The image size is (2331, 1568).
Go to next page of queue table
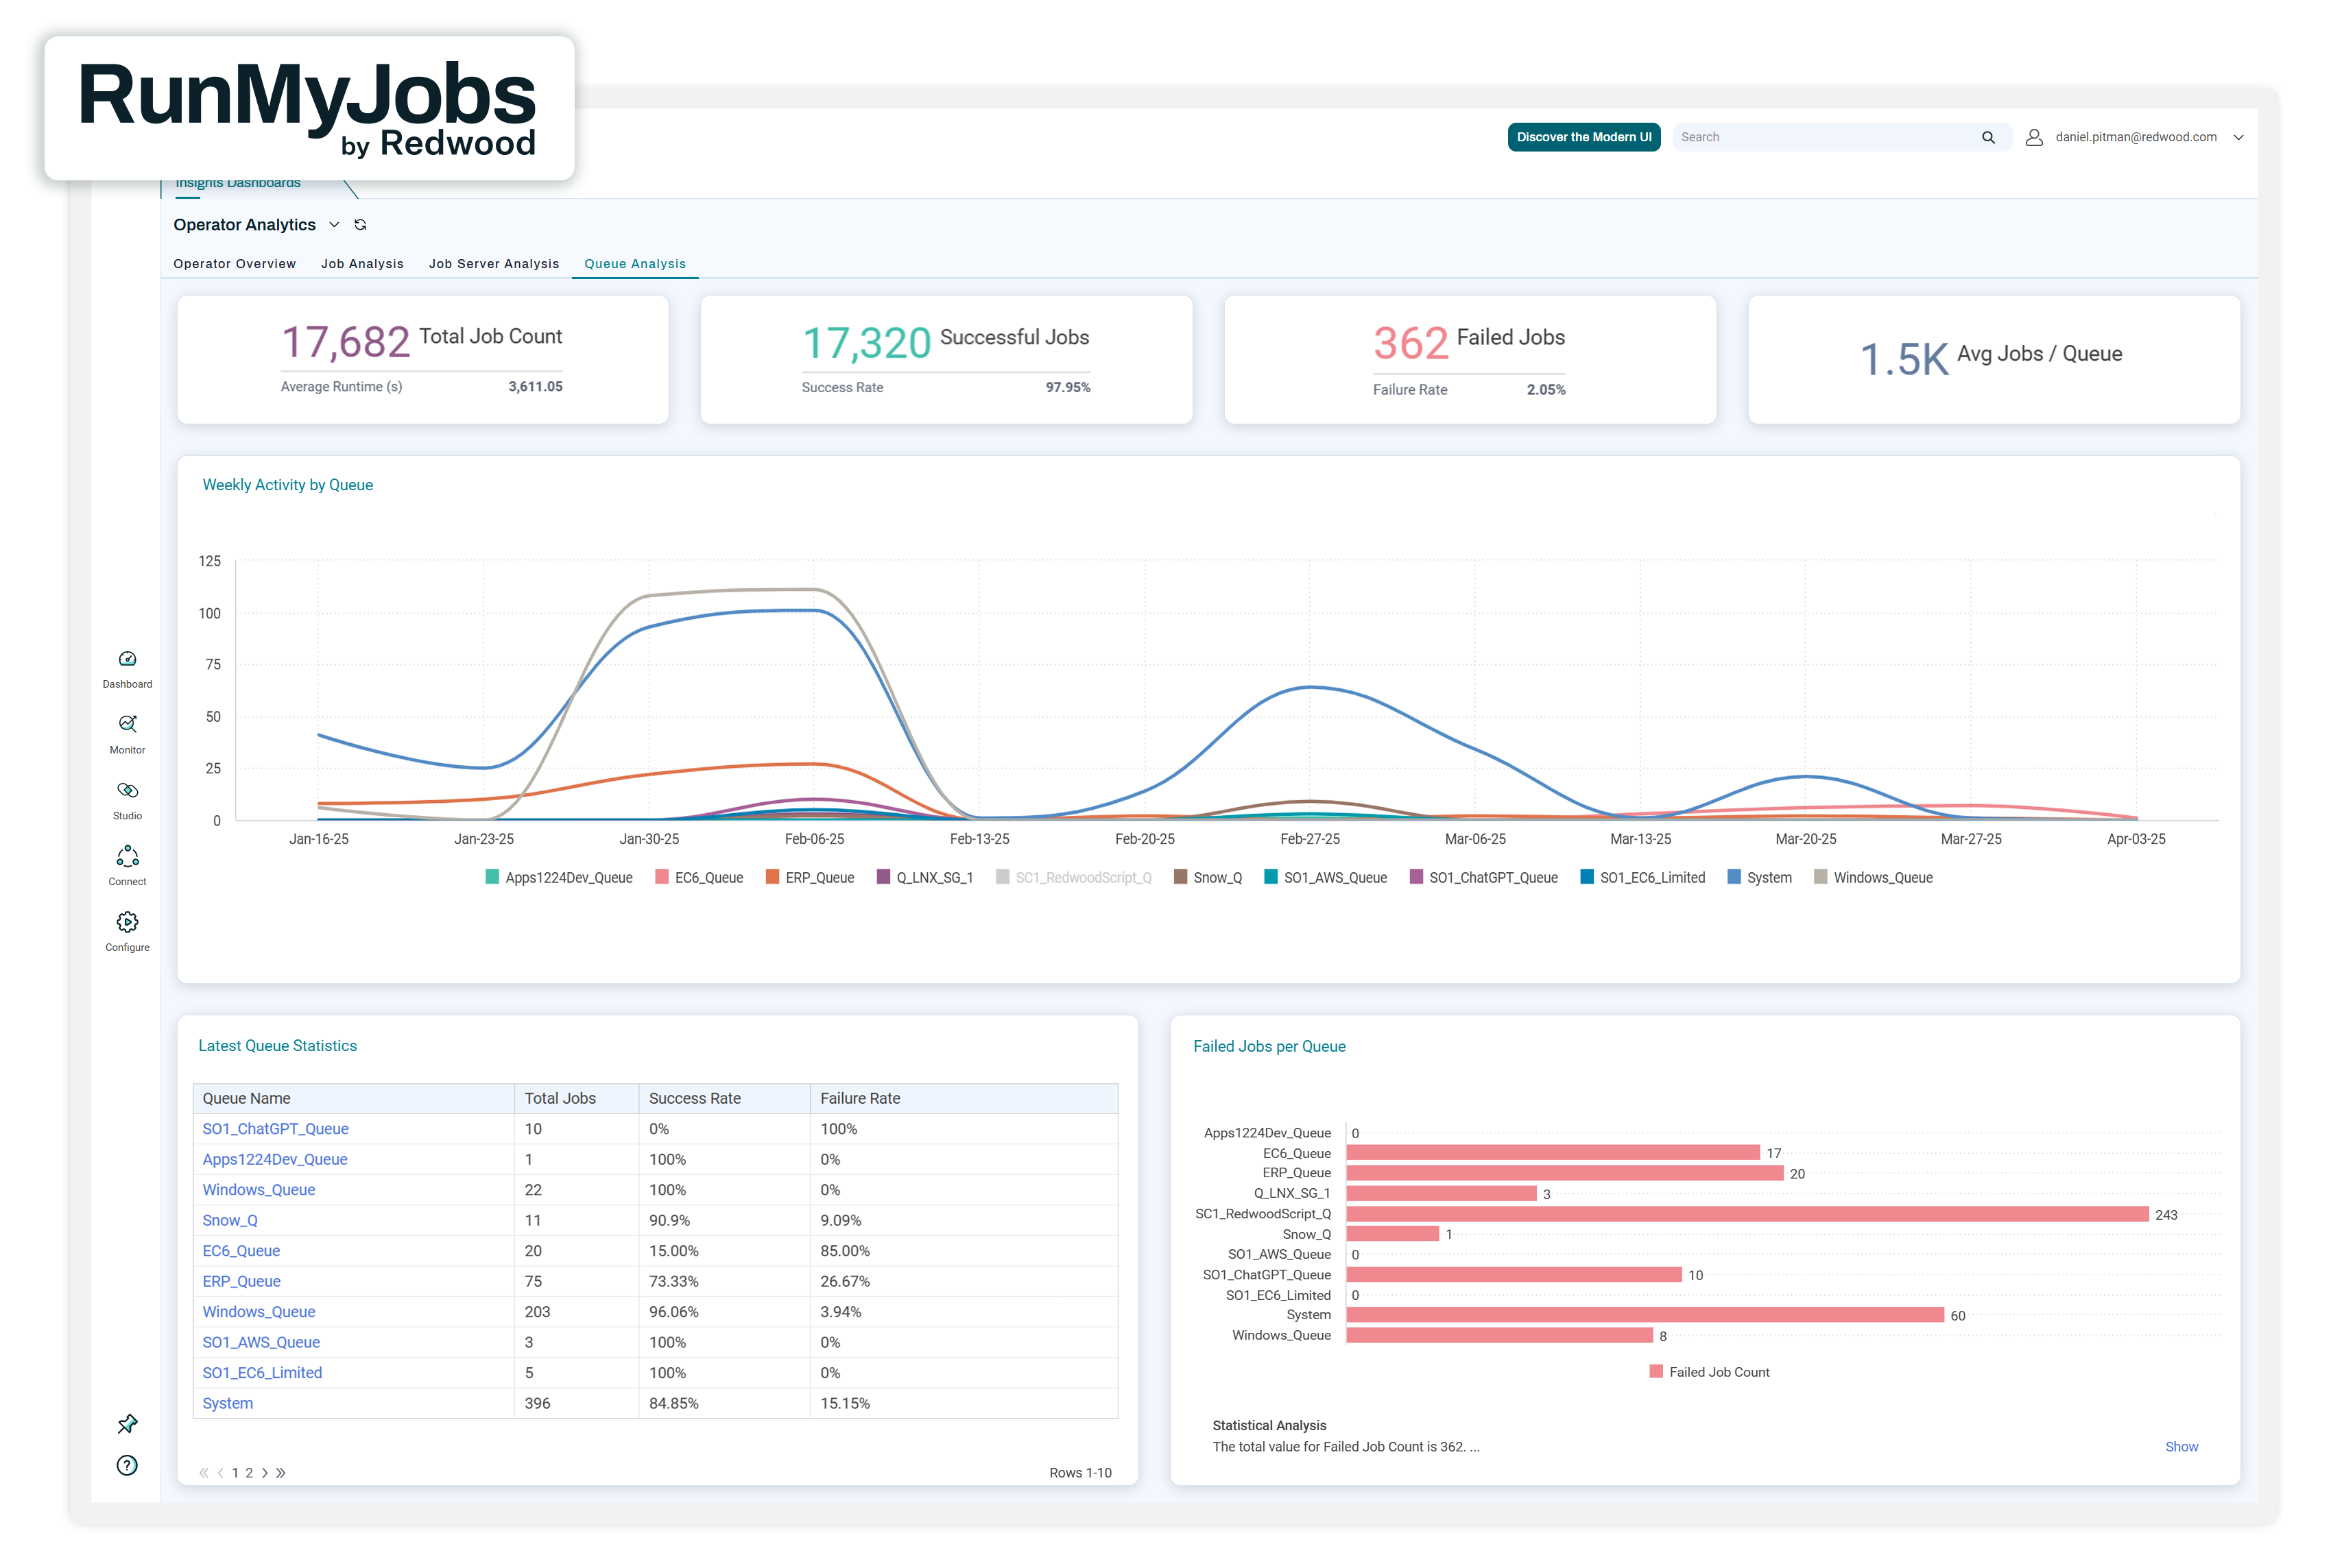265,1473
